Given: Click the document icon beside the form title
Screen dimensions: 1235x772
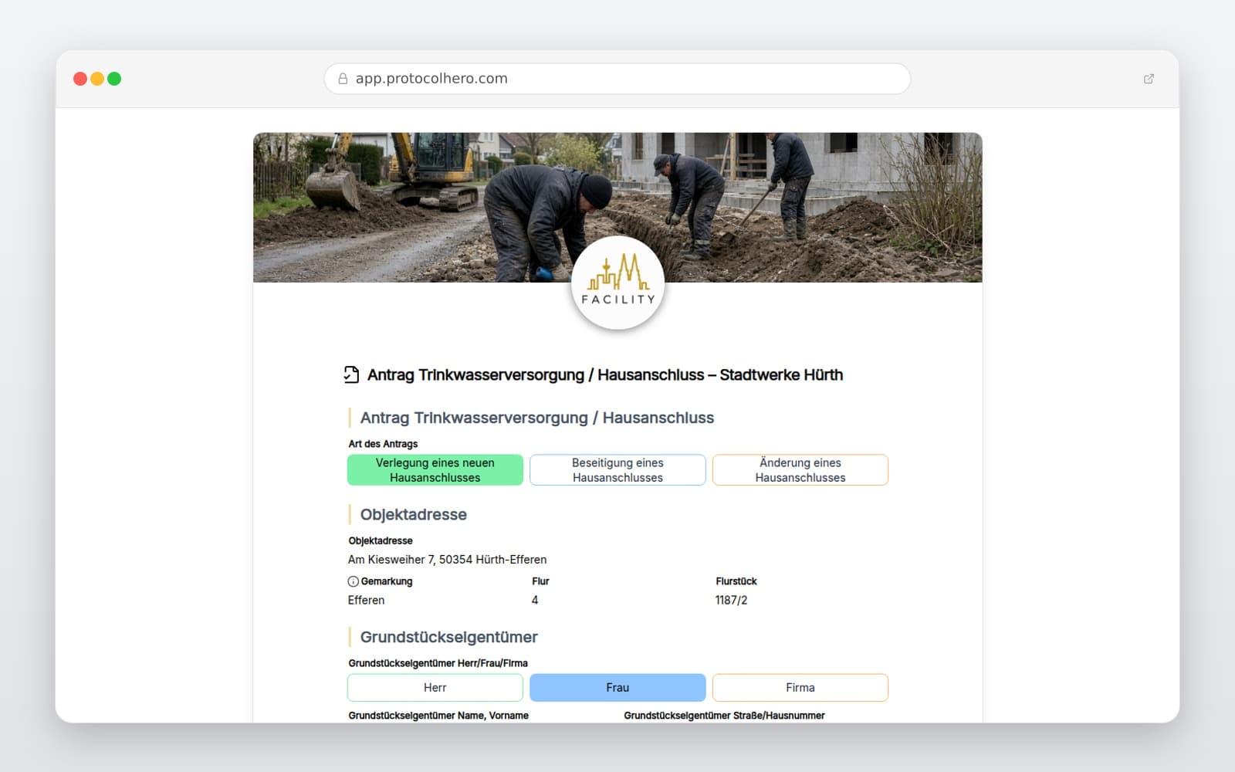Looking at the screenshot, I should pos(351,375).
